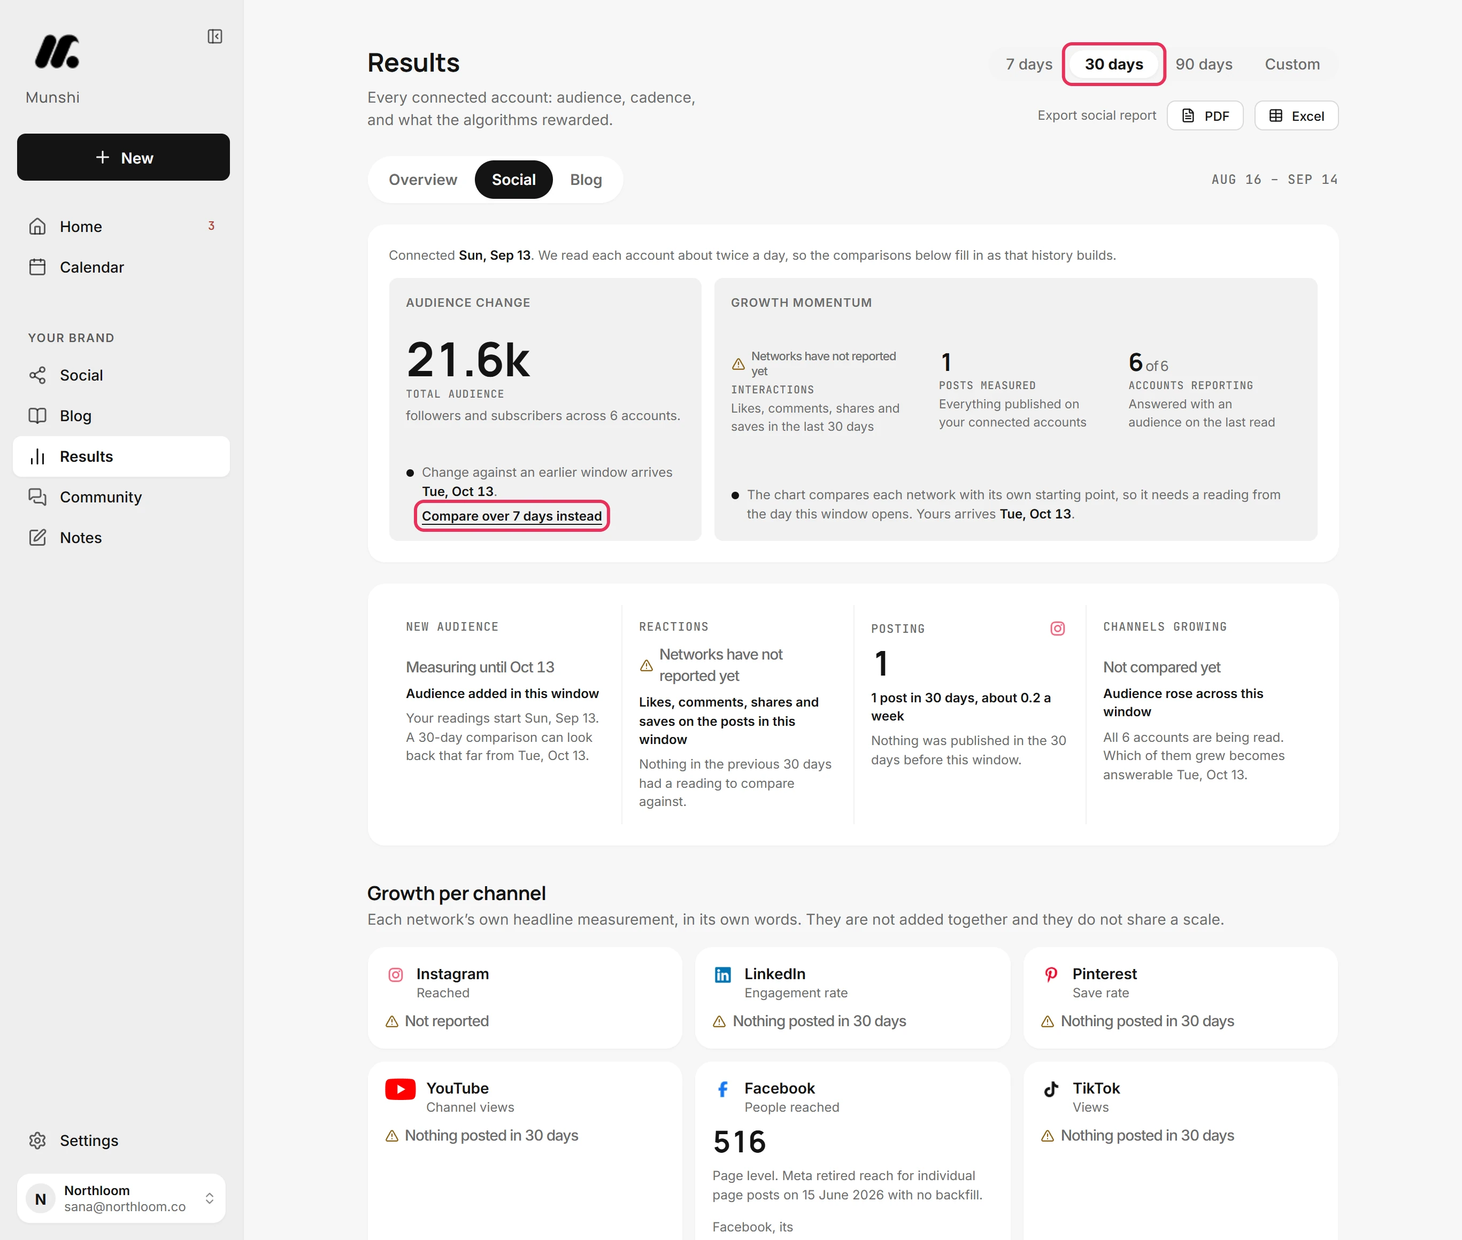
Task: Select the Custom date range
Action: 1292,64
